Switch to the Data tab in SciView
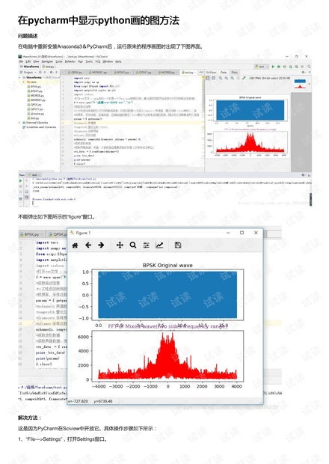The width and height of the screenshot is (329, 464). [224, 72]
